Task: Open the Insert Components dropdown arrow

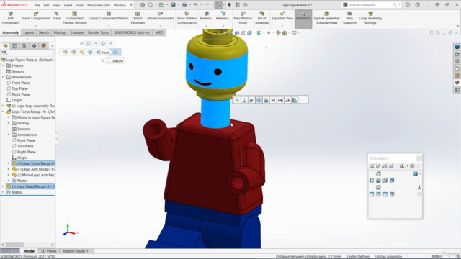Action: (36, 26)
